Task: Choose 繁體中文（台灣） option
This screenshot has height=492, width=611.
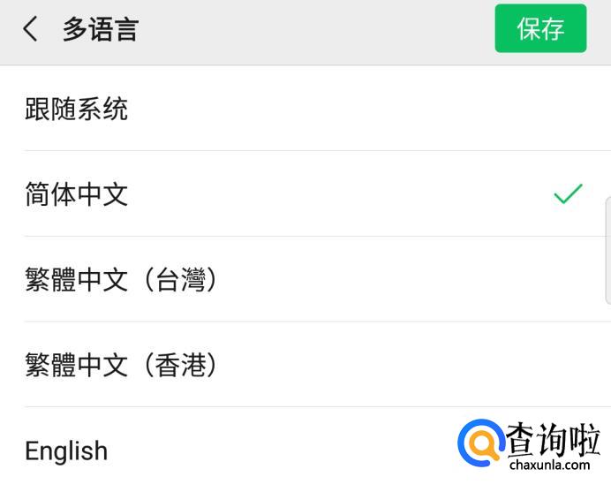Action: click(122, 280)
